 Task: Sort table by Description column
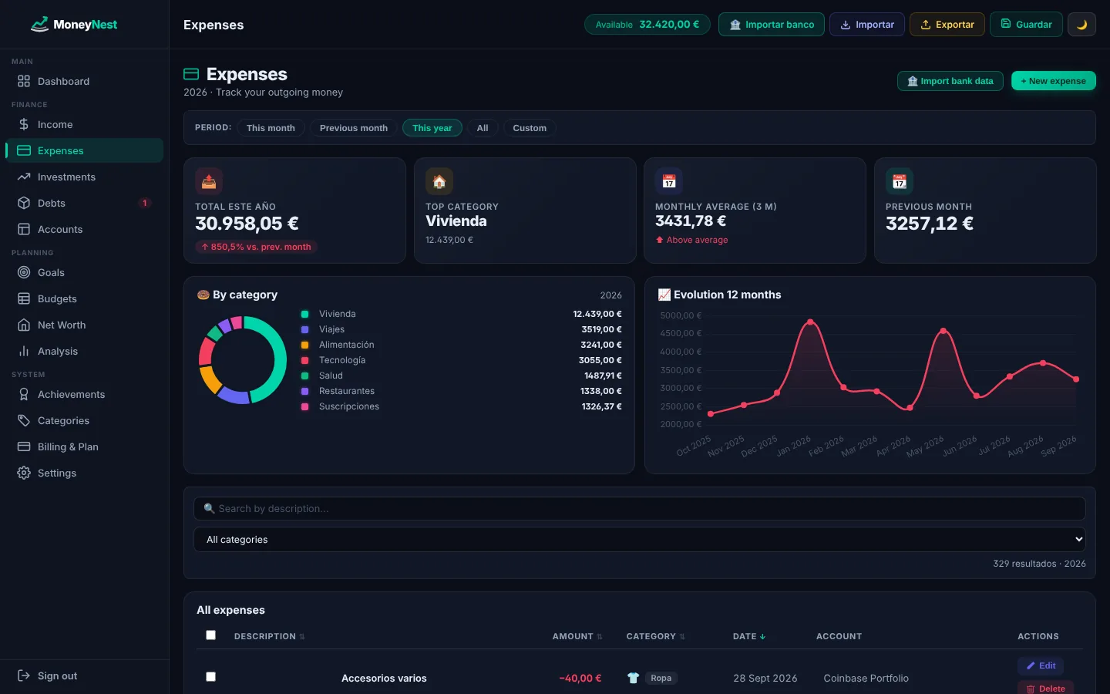270,636
